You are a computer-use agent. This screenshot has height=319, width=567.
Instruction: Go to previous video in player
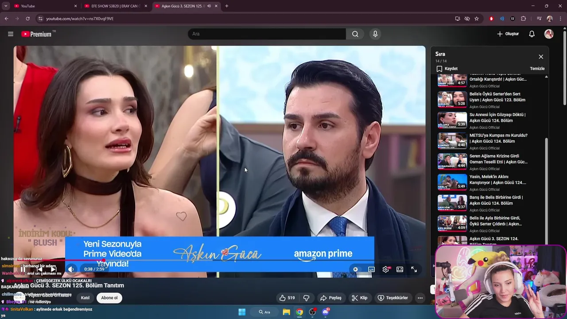coord(39,269)
